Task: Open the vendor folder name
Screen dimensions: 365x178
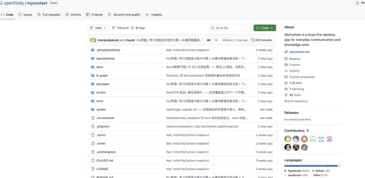Action: click(x=101, y=109)
